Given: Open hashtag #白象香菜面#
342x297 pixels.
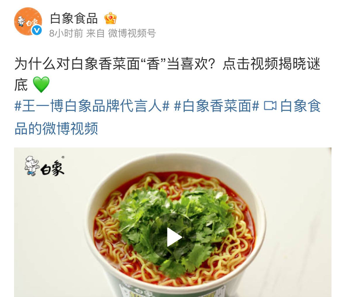Looking at the screenshot, I should [217, 106].
